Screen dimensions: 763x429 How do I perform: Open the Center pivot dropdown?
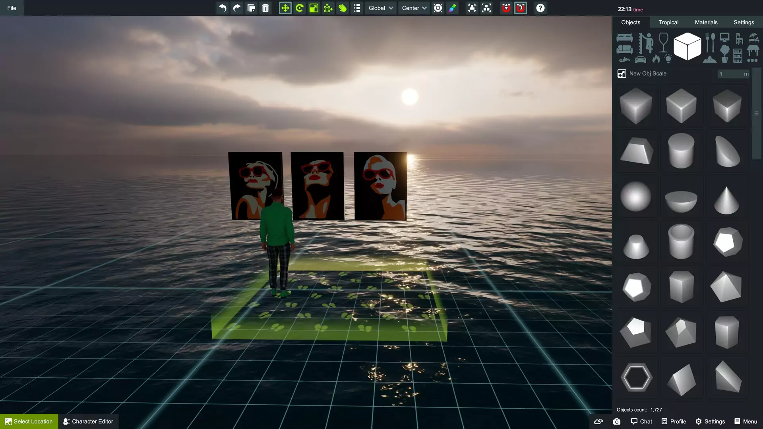coord(414,8)
